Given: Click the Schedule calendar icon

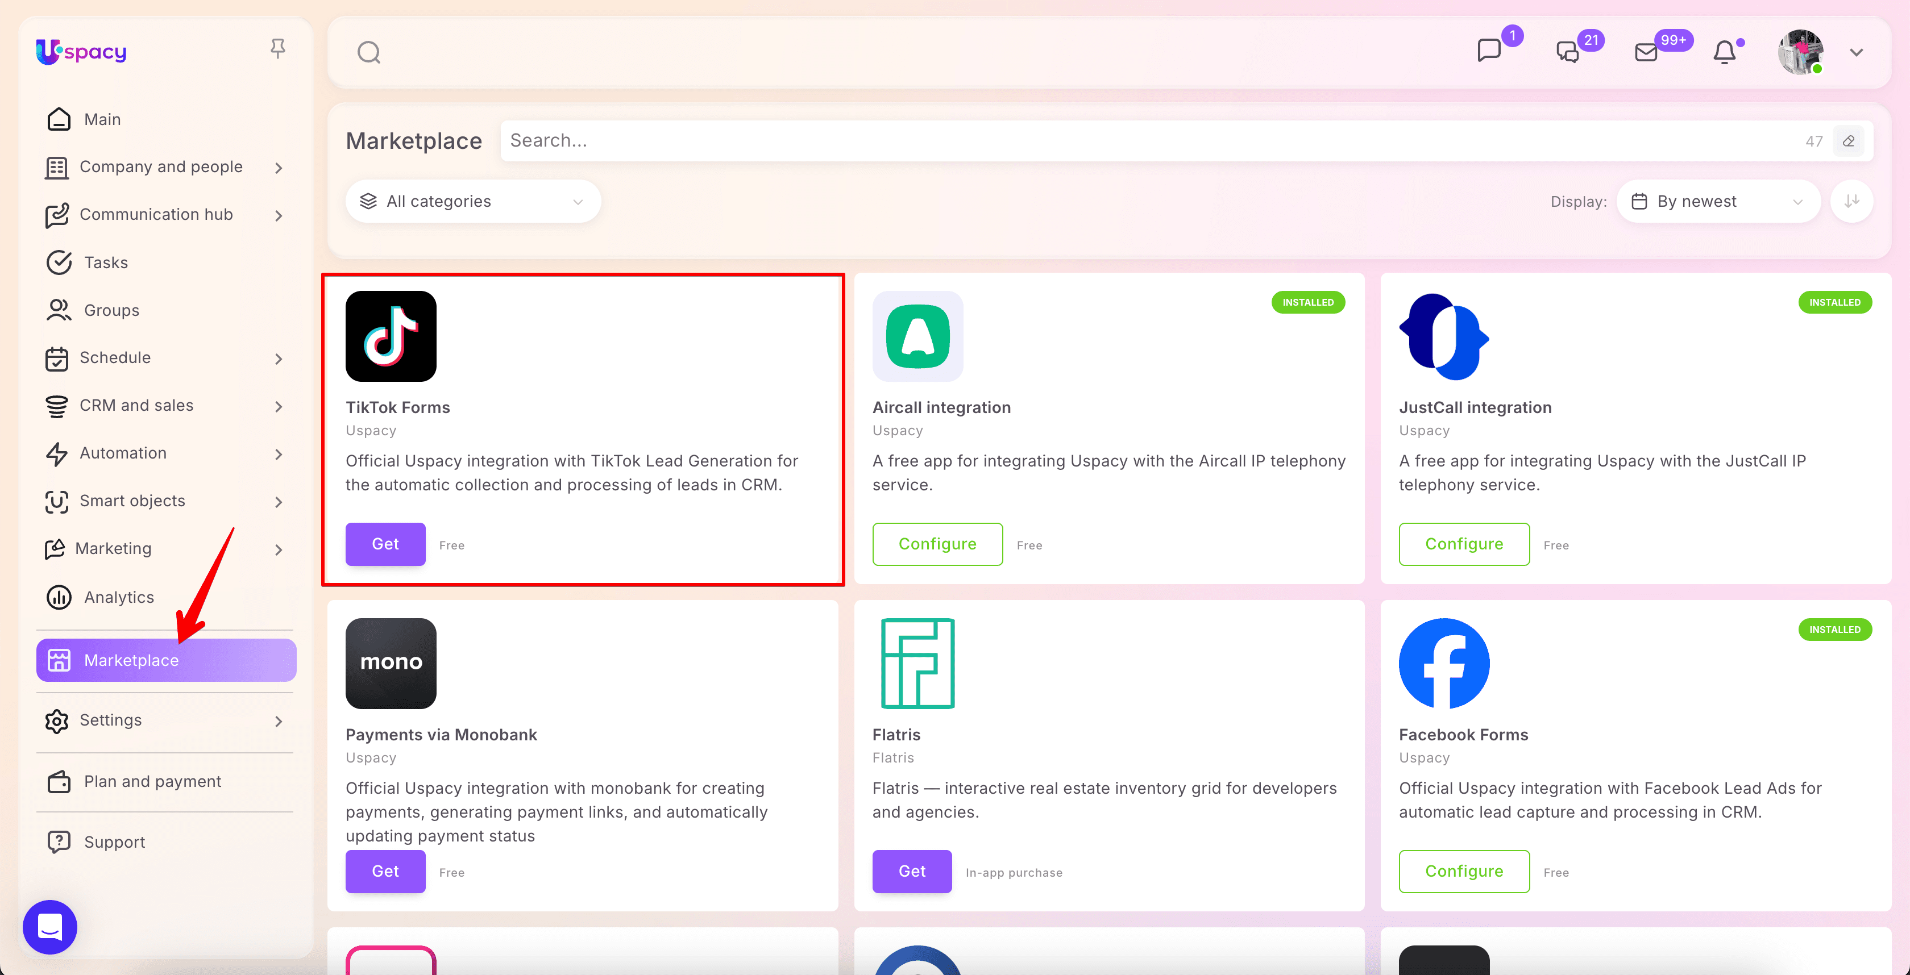Looking at the screenshot, I should point(57,358).
